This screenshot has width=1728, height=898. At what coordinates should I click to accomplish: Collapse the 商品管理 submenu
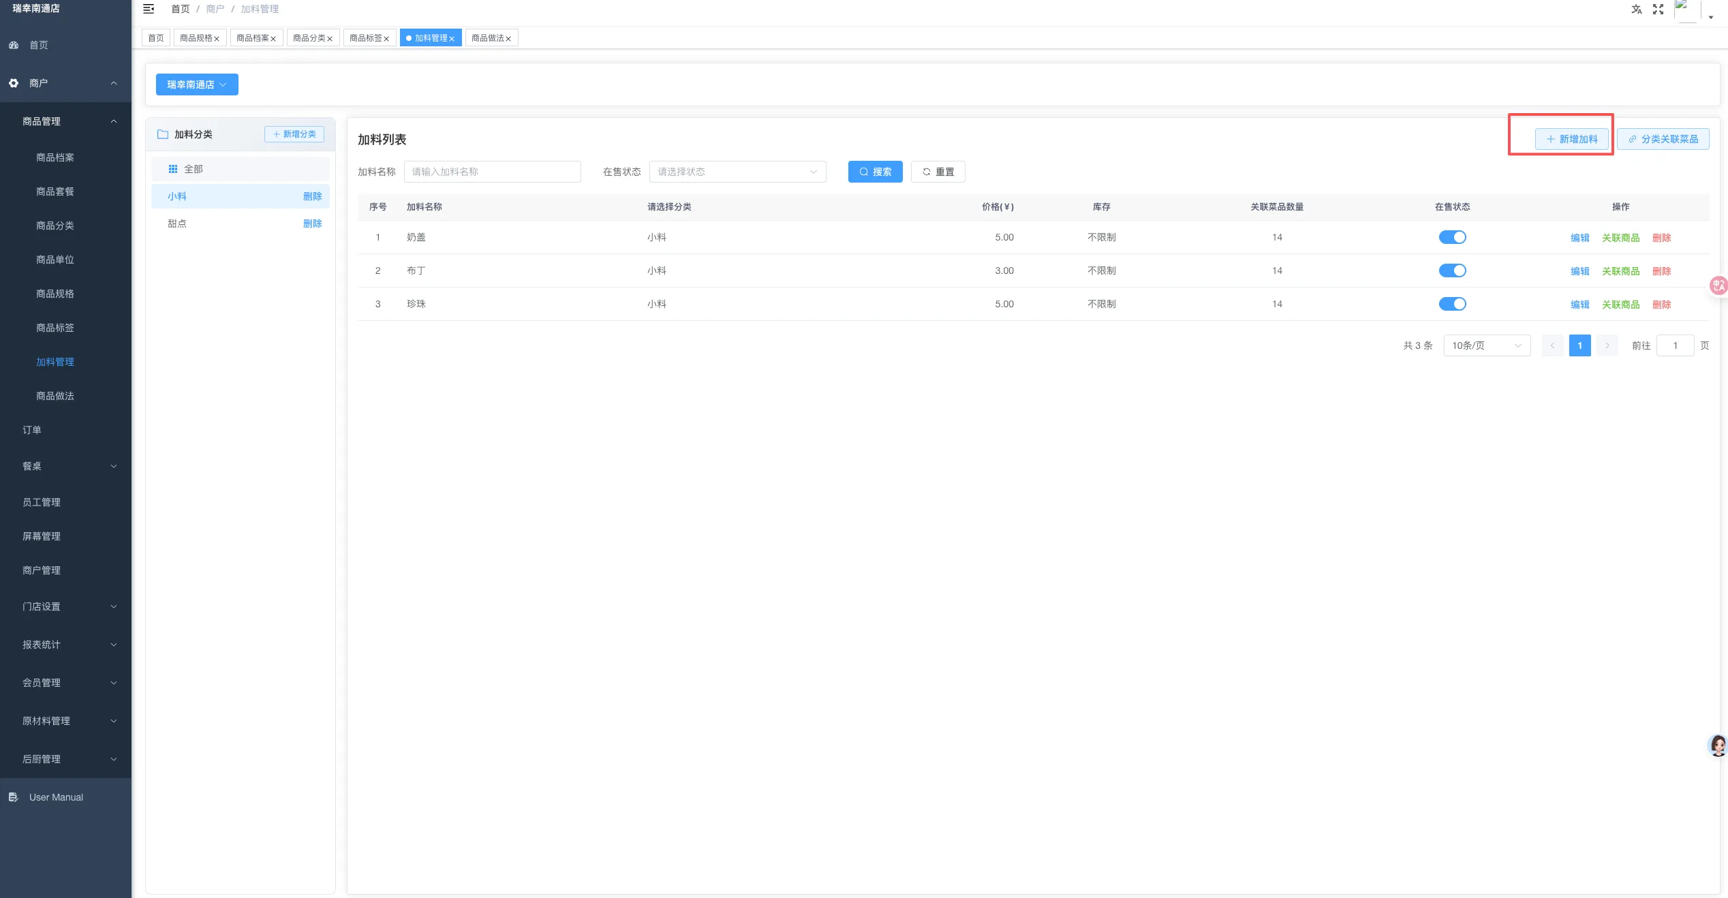coord(65,121)
